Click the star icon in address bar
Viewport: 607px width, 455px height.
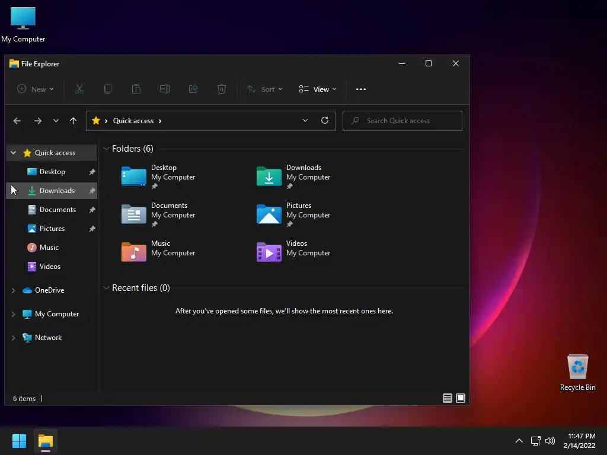coord(96,121)
